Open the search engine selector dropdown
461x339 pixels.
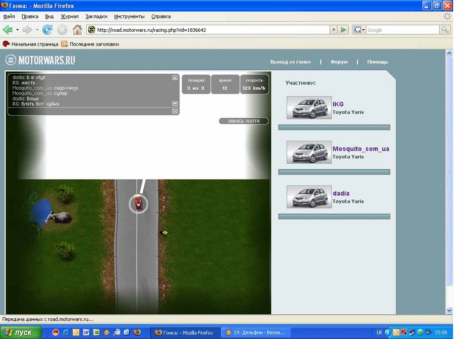363,30
